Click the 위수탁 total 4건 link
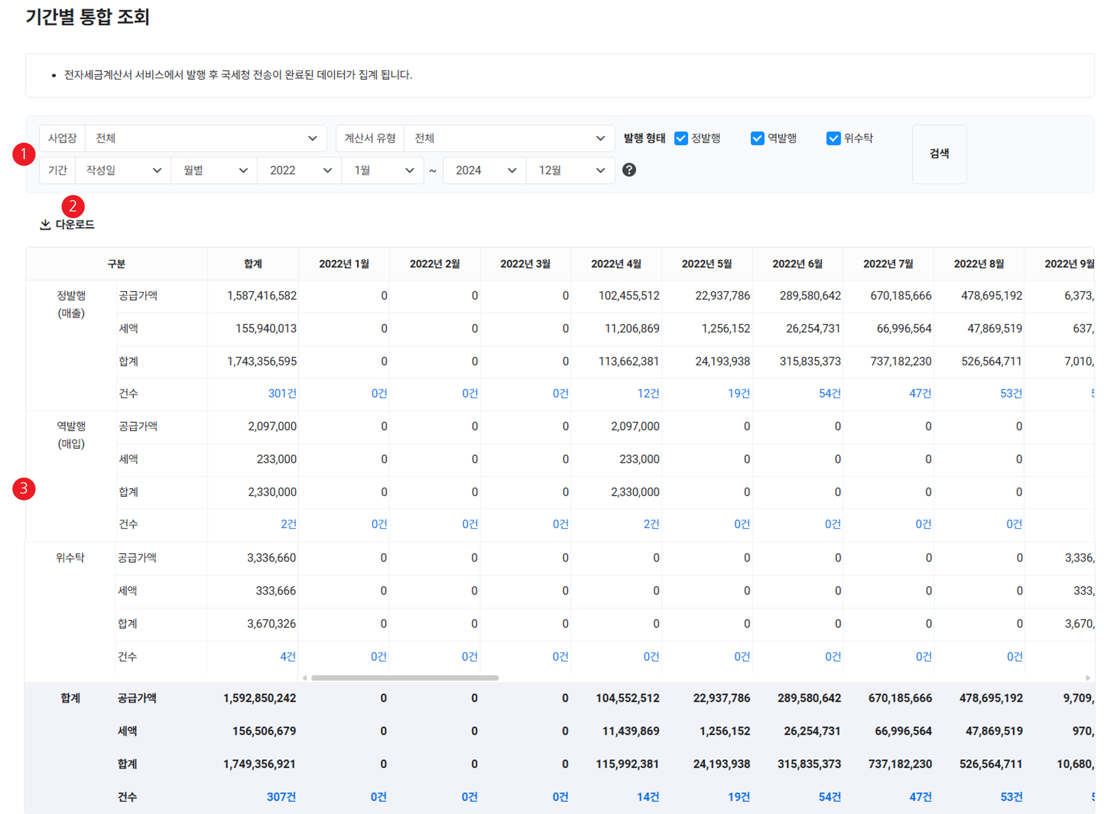 tap(287, 657)
